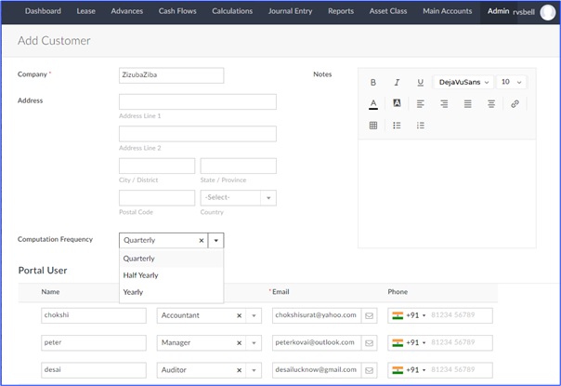Select Half Yearly from frequency list

(140, 275)
